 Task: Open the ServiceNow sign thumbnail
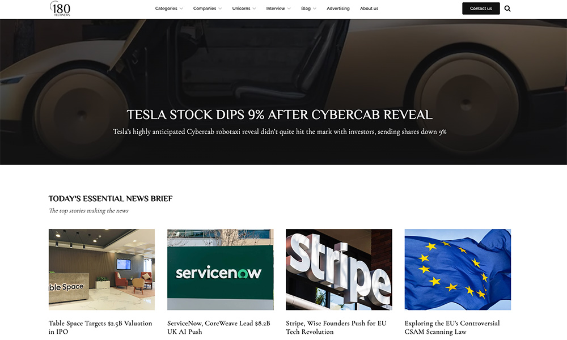[x=220, y=270]
